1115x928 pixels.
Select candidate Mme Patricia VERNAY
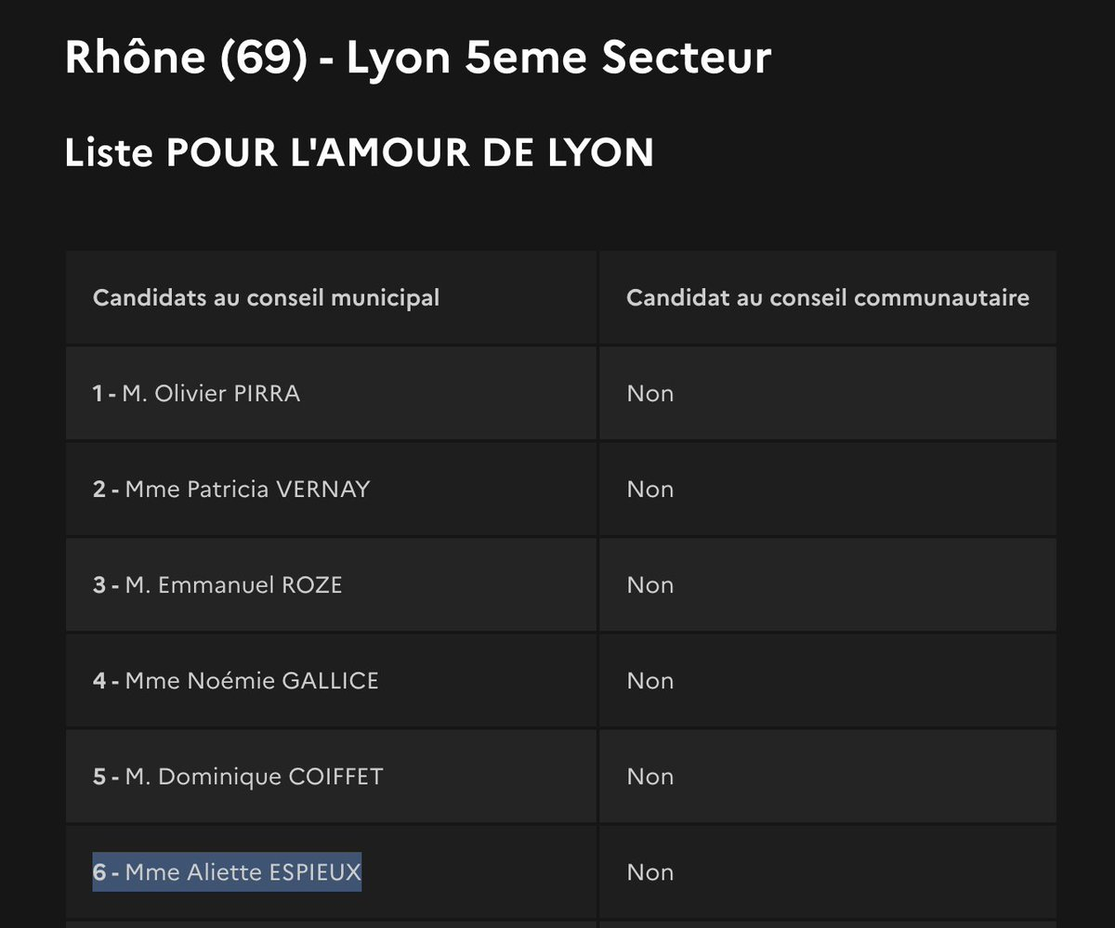pyautogui.click(x=247, y=490)
